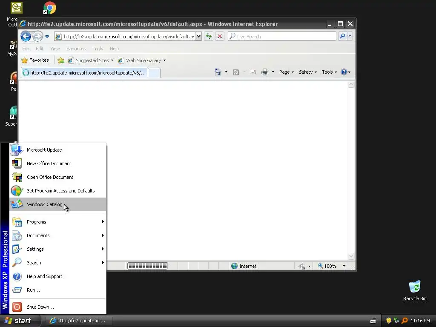The height and width of the screenshot is (327, 436).
Task: Open Microsoft Update from Start menu
Action: click(x=58, y=150)
